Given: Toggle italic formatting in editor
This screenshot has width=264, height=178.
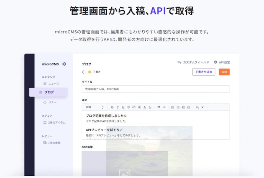Looking at the screenshot, I should 118,107.
